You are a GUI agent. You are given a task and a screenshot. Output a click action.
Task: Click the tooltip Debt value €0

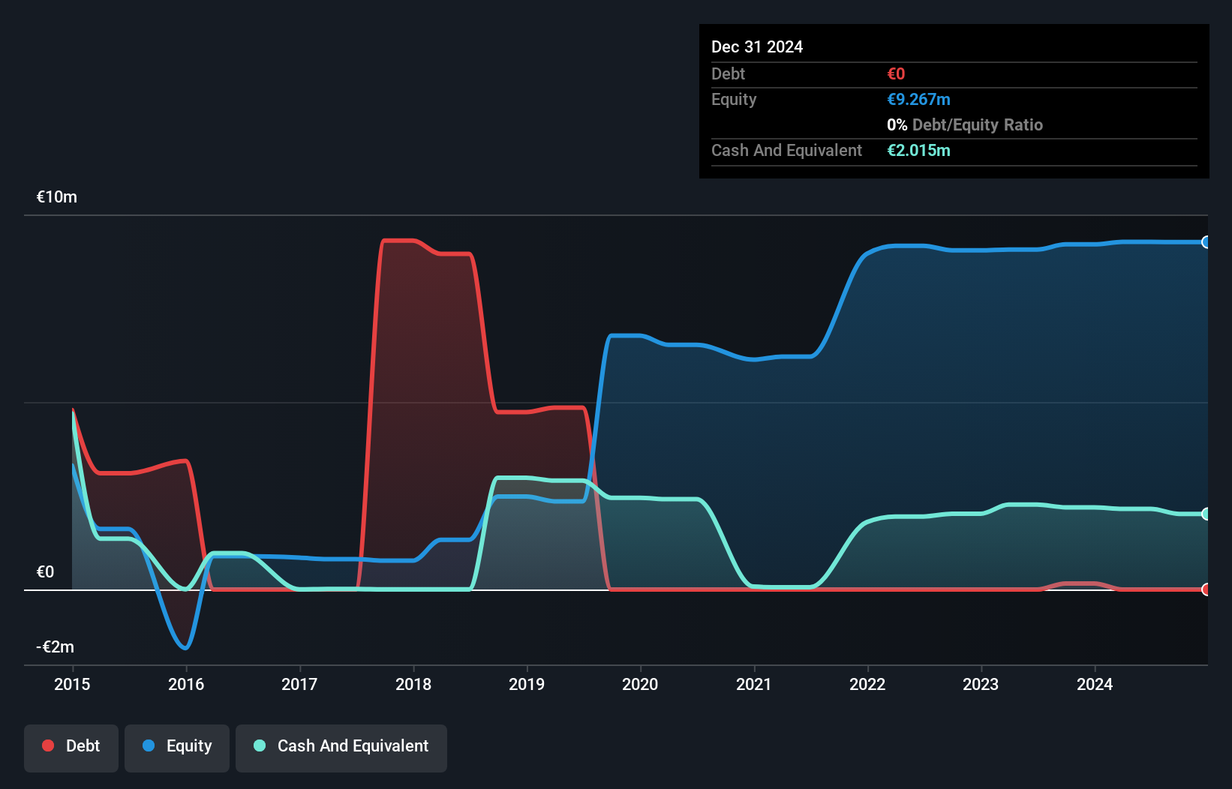pyautogui.click(x=896, y=73)
